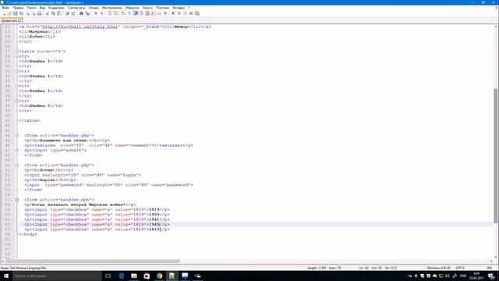Zoom out using toolbar icon
This screenshot has height=281, width=499.
tap(101, 13)
